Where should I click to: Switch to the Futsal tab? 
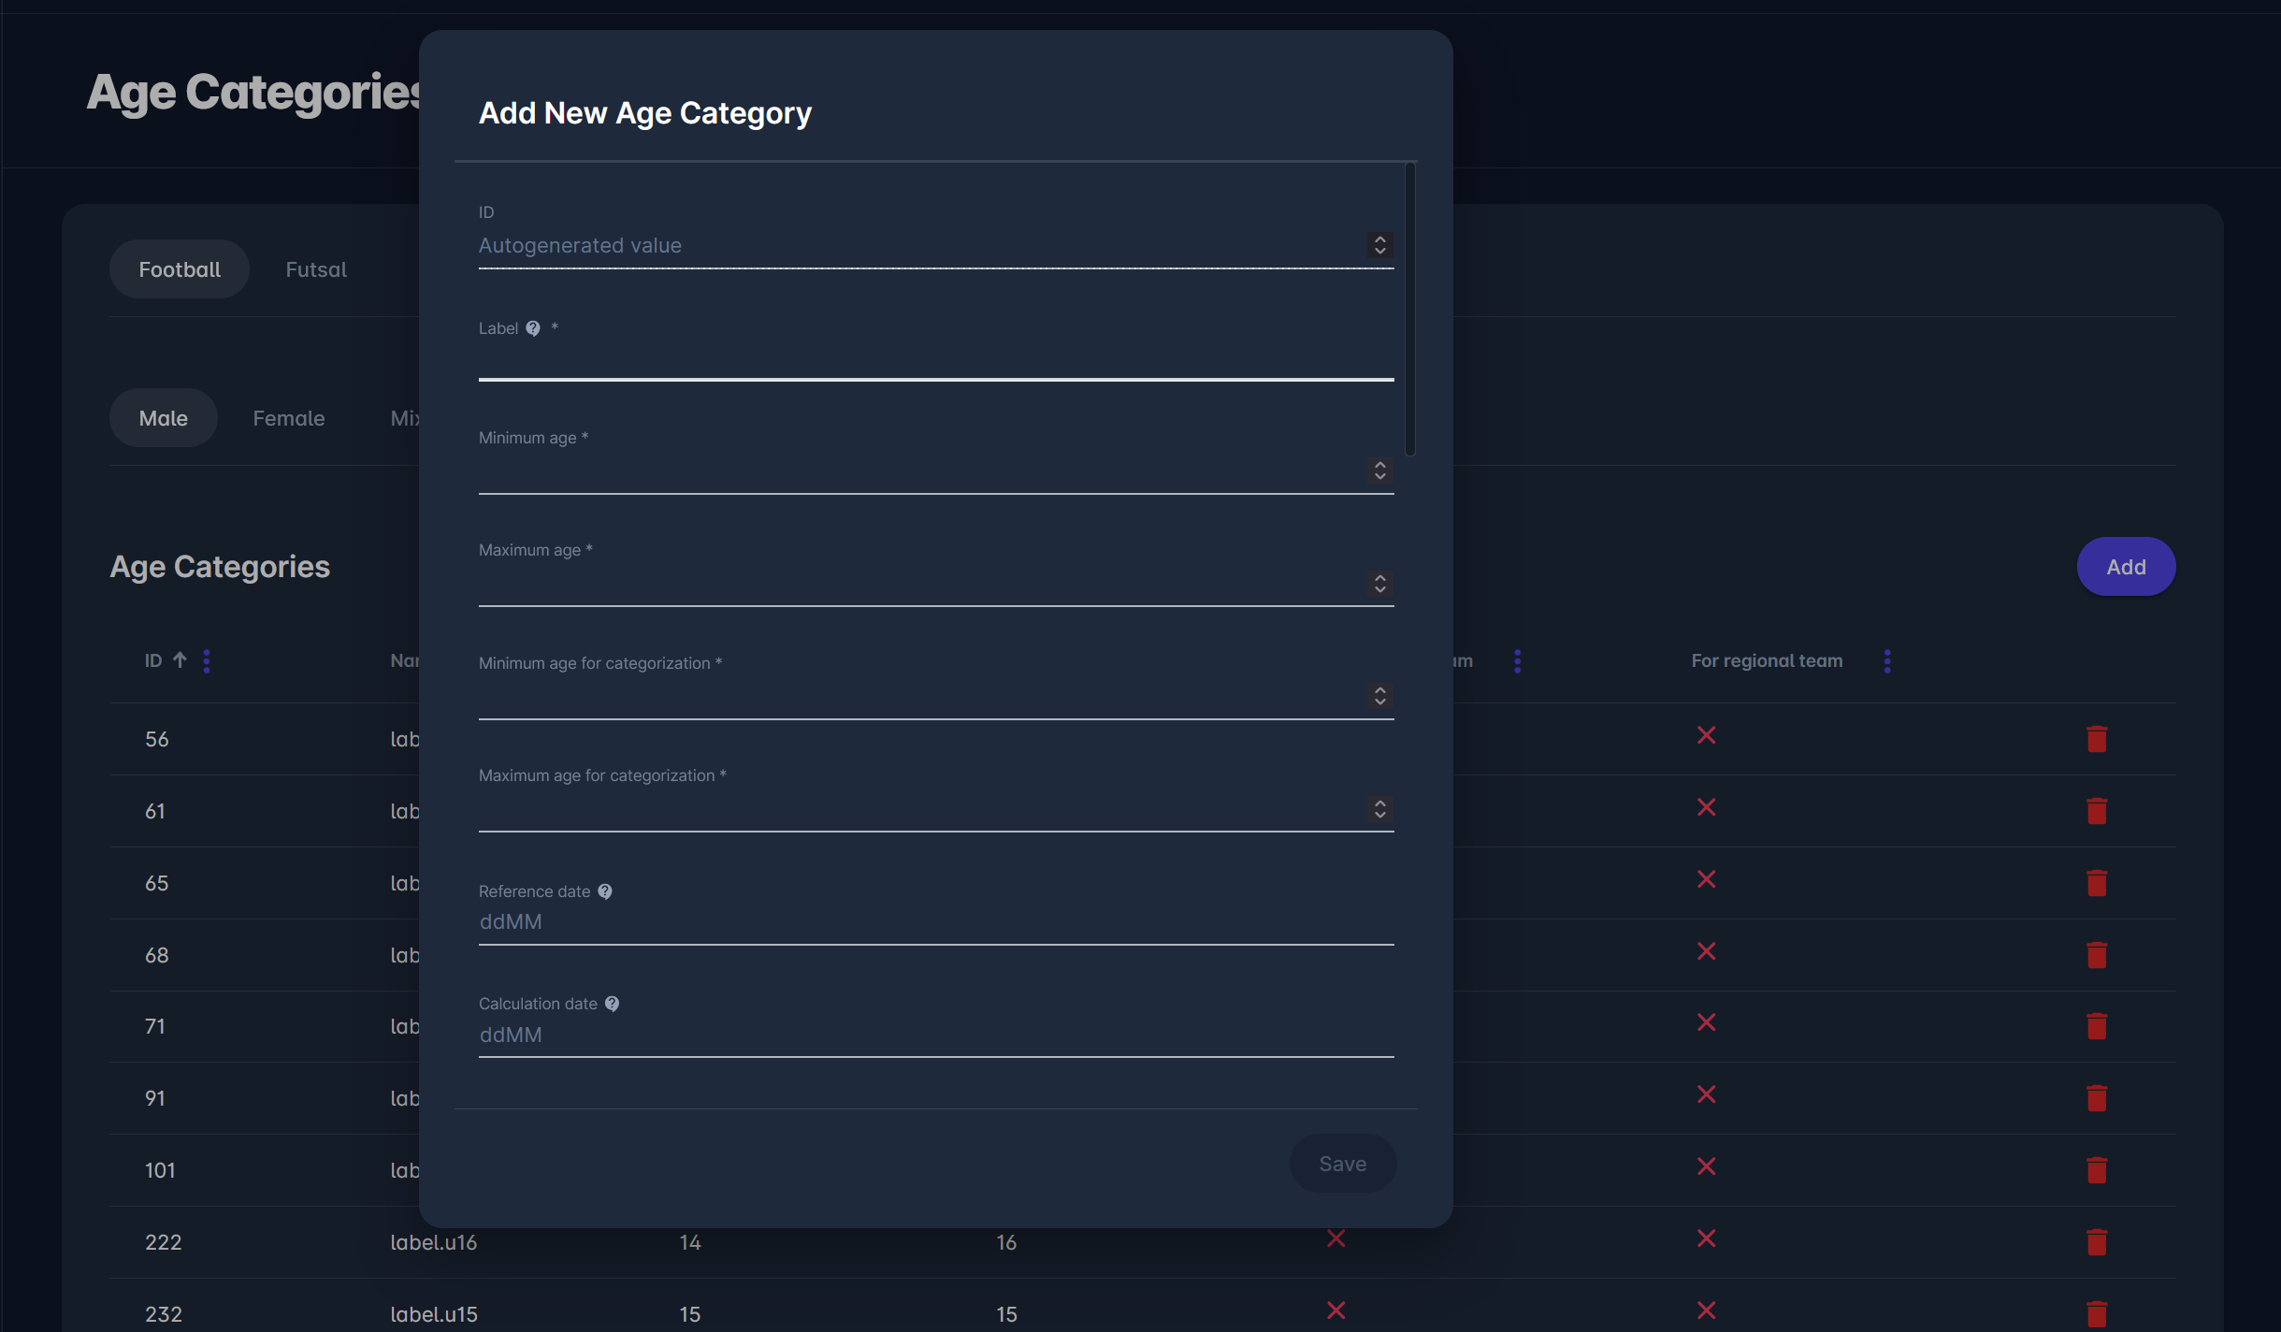(x=316, y=269)
